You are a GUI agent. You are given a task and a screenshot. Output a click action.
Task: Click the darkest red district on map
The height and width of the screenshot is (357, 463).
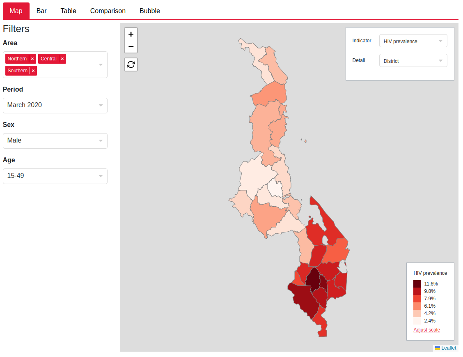pyautogui.click(x=313, y=279)
